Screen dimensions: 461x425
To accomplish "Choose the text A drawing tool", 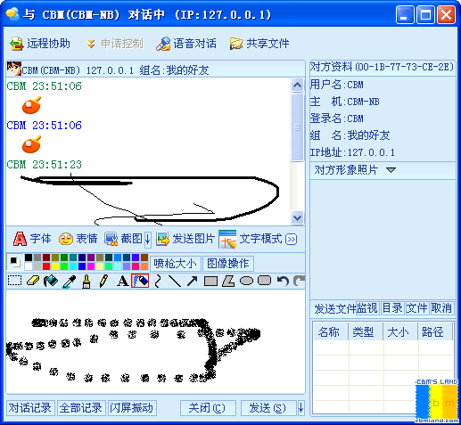I will (122, 281).
